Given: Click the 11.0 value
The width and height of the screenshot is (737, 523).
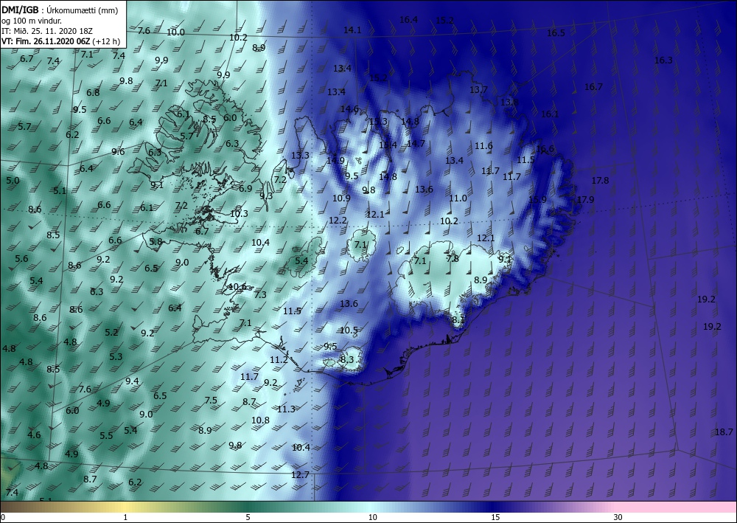Looking at the screenshot, I should point(458,198).
